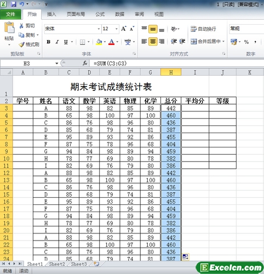Select column H header
The image size is (264, 274).
coord(171,72)
